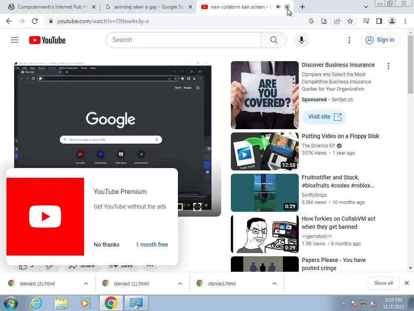The height and width of the screenshot is (311, 414).
Task: Search with your voice microphone
Action: (302, 40)
